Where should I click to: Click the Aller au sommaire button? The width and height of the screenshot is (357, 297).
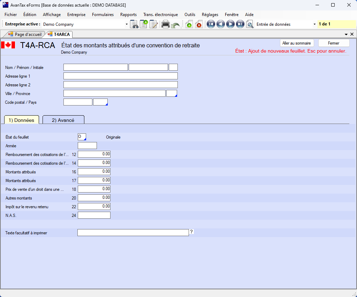[297, 43]
